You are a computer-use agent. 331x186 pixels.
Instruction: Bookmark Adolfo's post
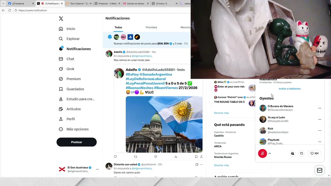tap(196, 157)
